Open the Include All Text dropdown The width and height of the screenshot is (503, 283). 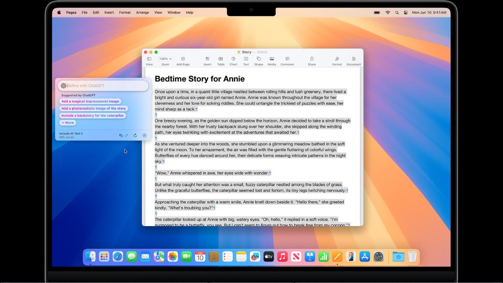click(x=70, y=133)
